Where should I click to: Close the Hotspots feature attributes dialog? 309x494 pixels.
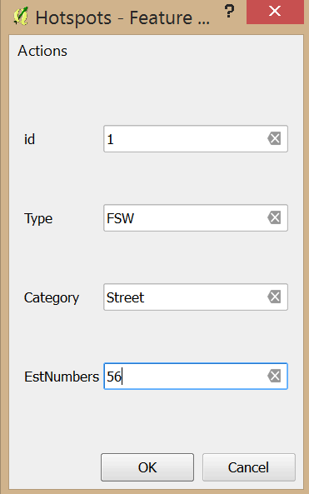tap(275, 12)
